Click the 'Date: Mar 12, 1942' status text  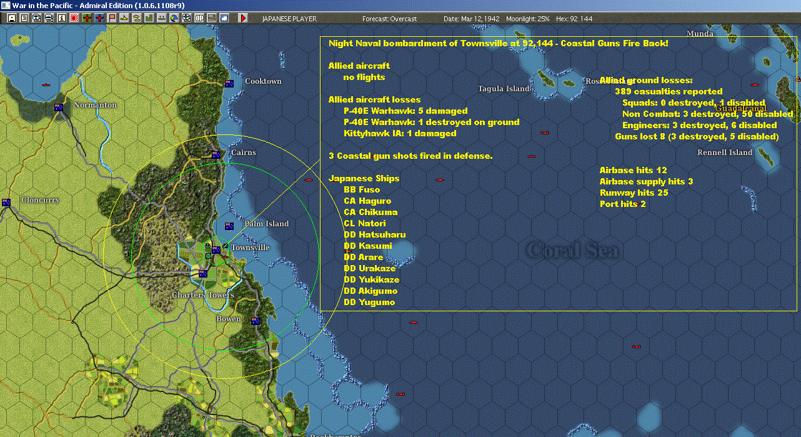point(472,19)
